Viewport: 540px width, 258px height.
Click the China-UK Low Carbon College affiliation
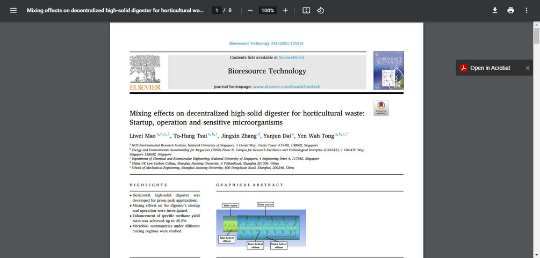204,164
